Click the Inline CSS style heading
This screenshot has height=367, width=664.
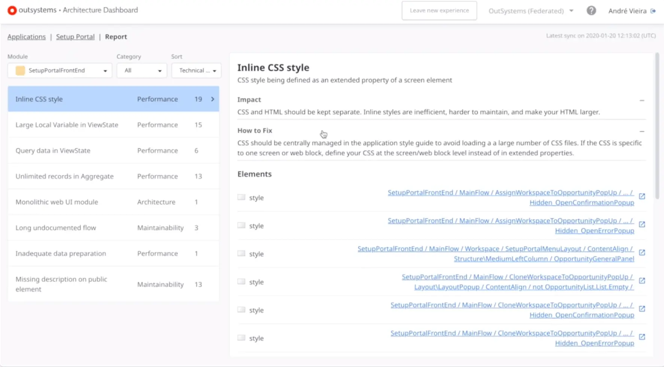[x=273, y=68]
